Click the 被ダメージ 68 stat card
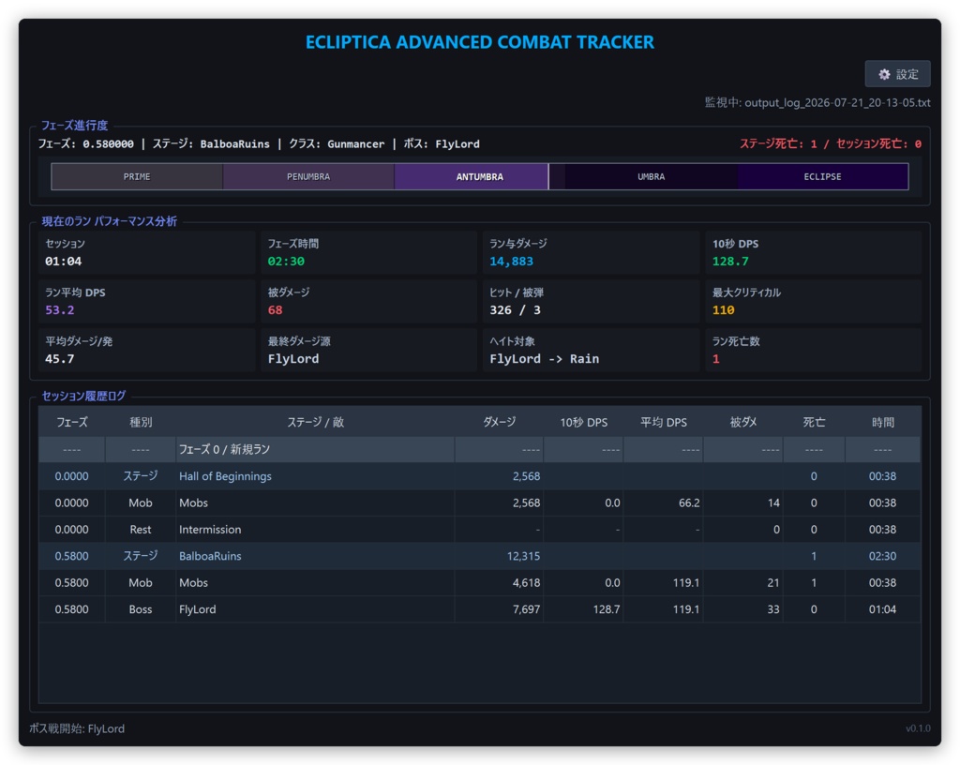The height and width of the screenshot is (765, 960). click(368, 301)
